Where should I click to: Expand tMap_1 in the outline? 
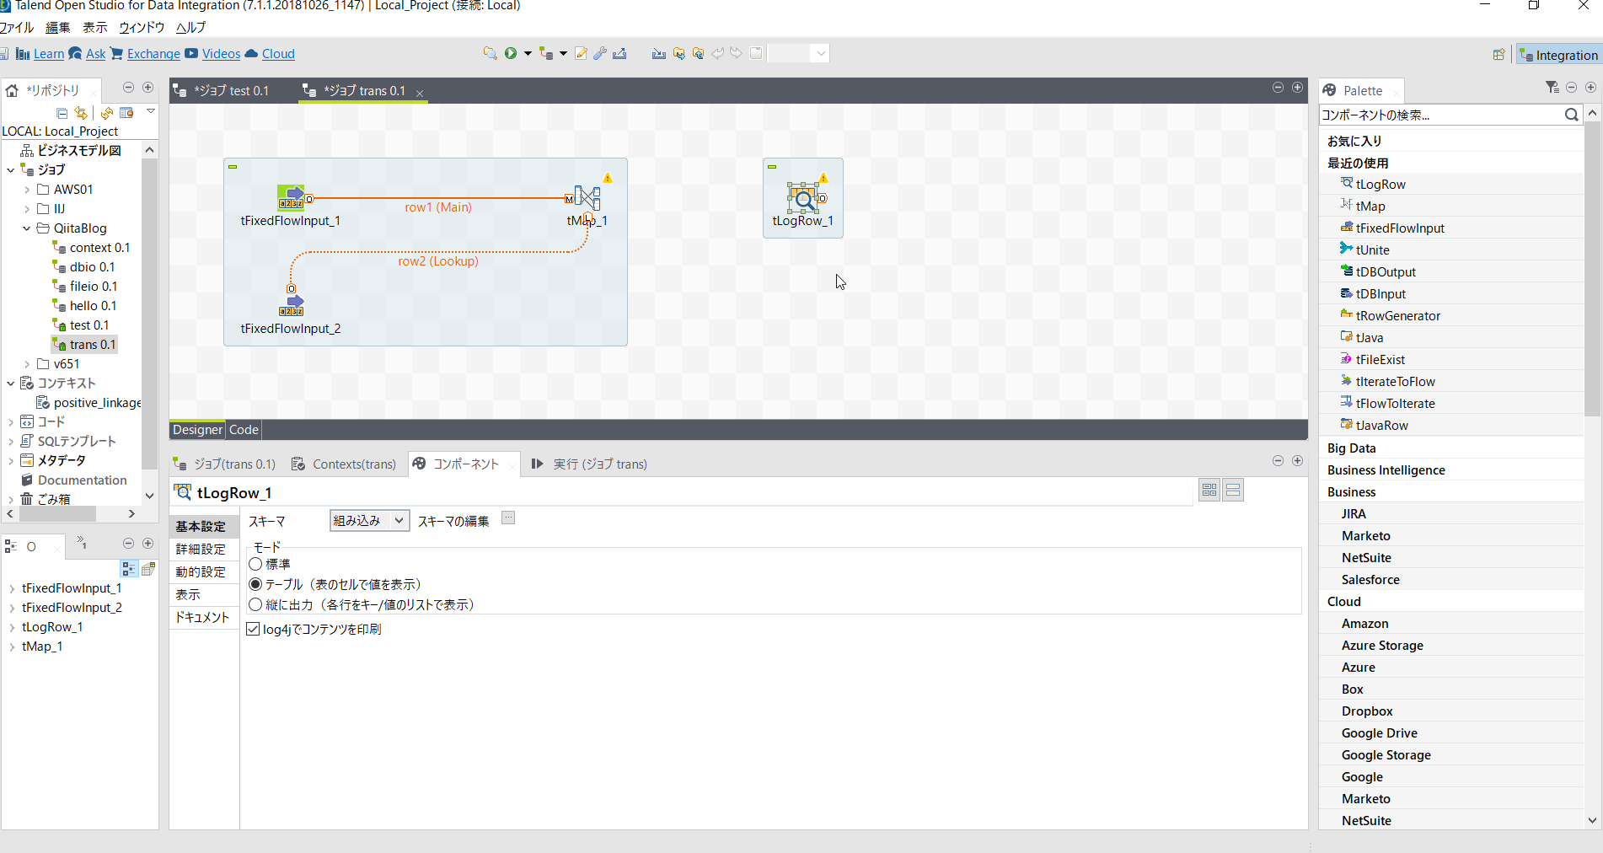[12, 647]
